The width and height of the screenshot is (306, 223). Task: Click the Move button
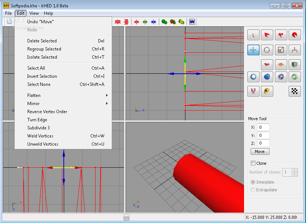(x=260, y=151)
